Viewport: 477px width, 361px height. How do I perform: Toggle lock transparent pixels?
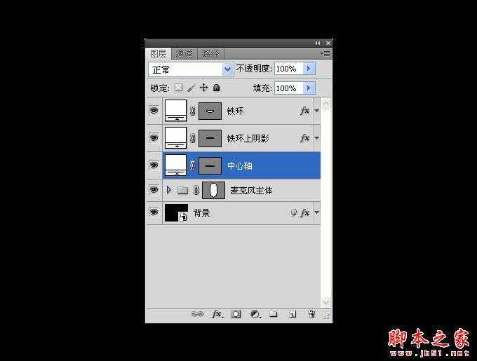179,88
